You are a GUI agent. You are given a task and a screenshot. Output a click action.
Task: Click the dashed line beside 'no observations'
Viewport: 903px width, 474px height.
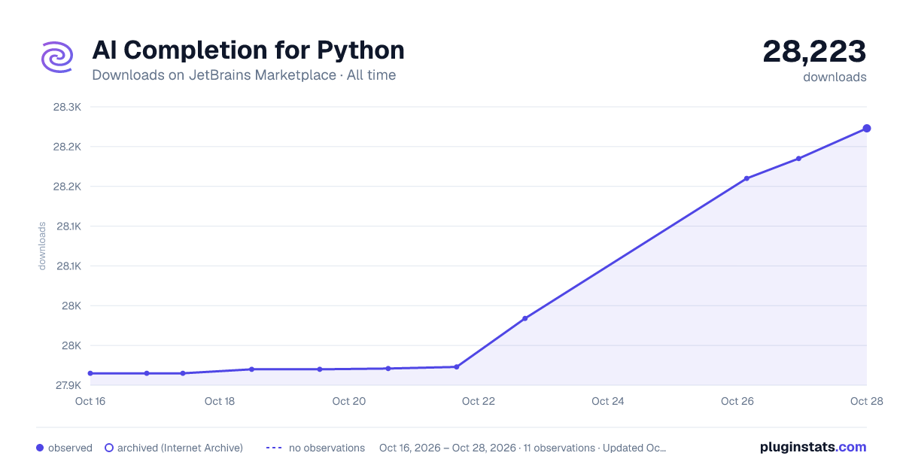[274, 448]
